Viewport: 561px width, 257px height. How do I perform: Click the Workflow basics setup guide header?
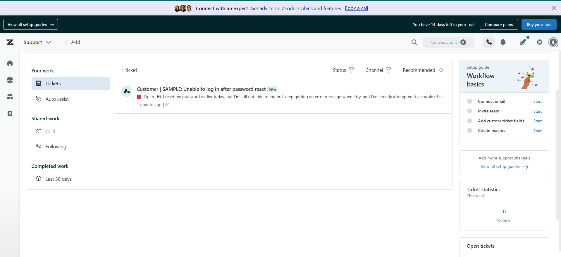click(504, 77)
